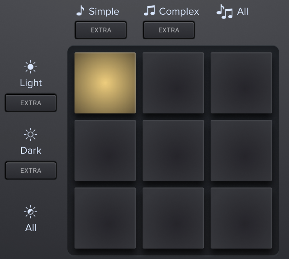The image size is (289, 259).
Task: Select the All and All corner pad
Action: [x=242, y=218]
